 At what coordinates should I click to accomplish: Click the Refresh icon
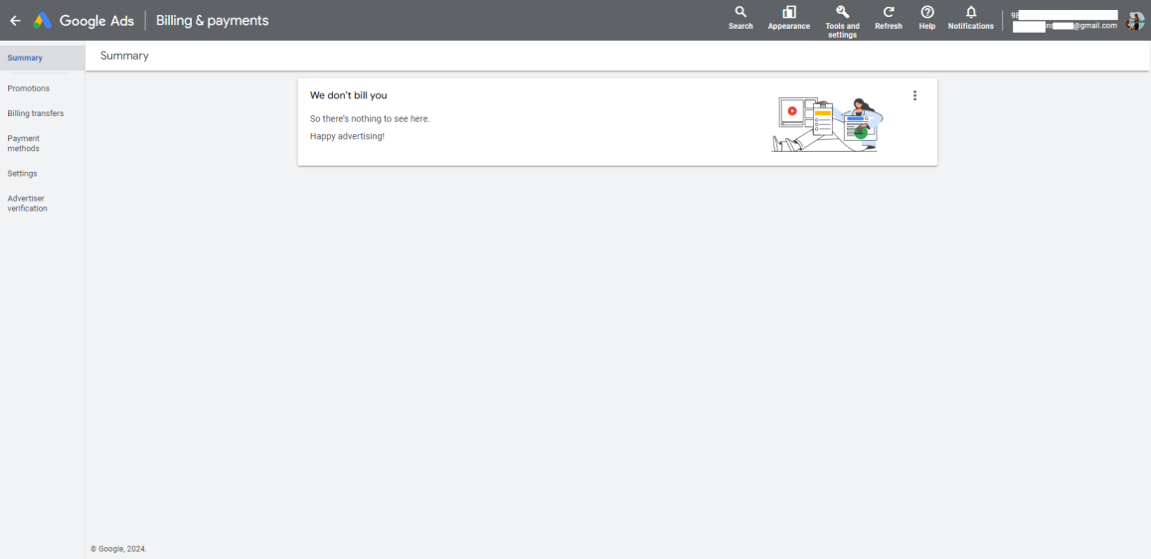(889, 18)
